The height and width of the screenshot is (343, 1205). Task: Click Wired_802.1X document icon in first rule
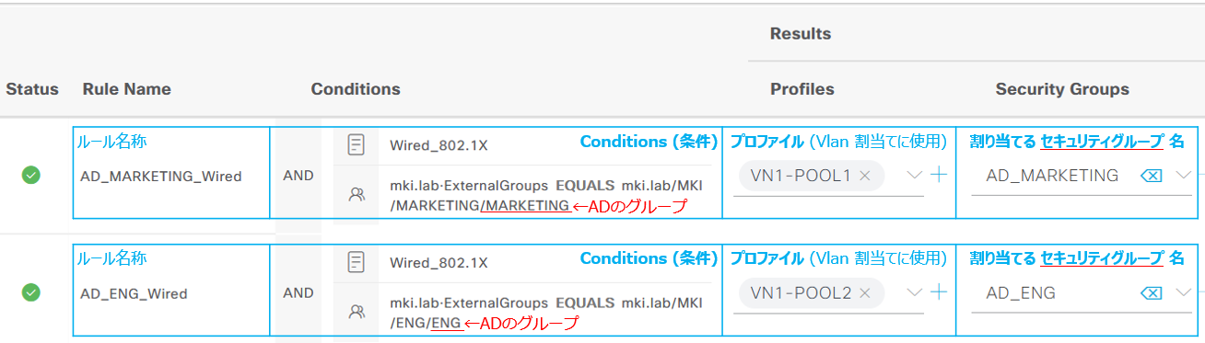[x=357, y=144]
